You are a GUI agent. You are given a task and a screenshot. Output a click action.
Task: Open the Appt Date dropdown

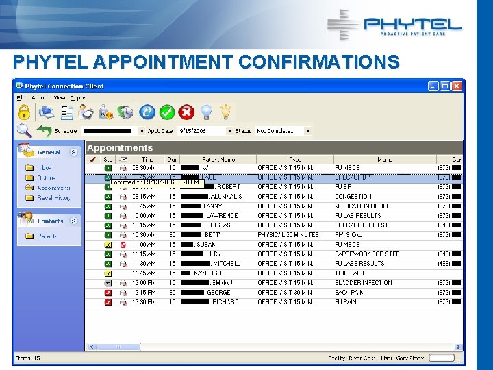230,131
